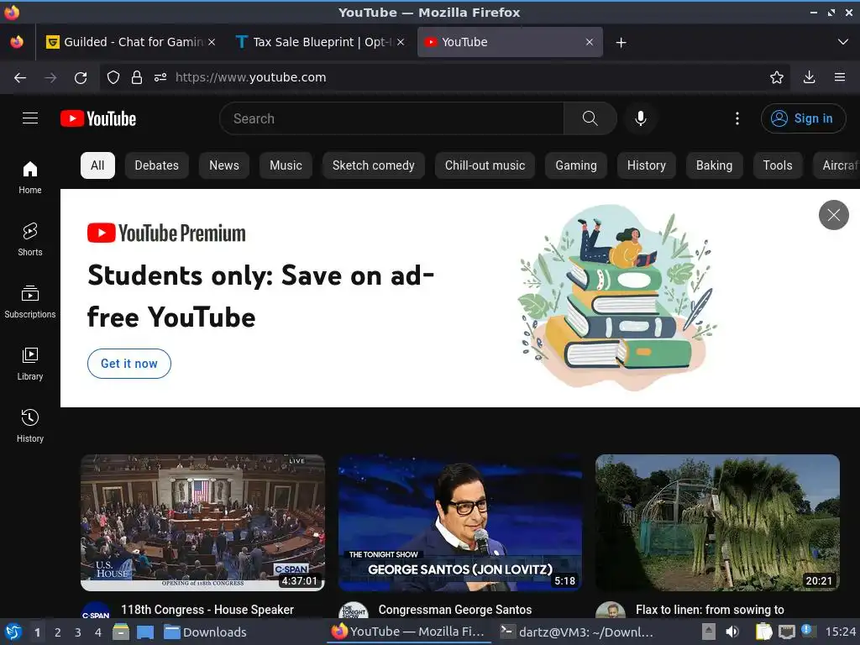
Task: Go to Home in sidebar
Action: (30, 178)
